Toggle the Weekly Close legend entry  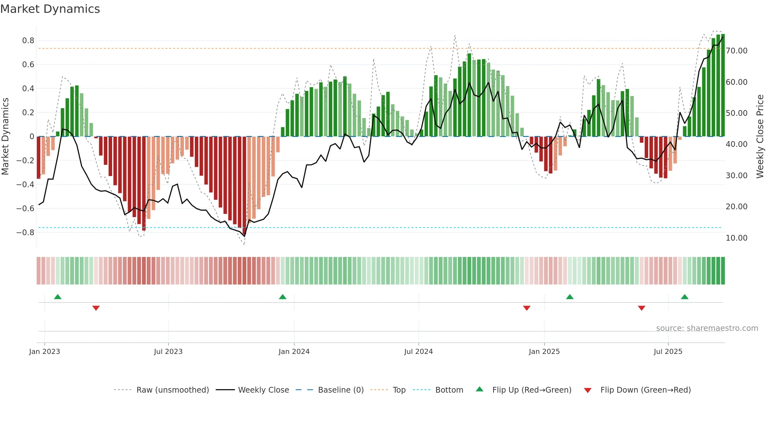[252, 390]
